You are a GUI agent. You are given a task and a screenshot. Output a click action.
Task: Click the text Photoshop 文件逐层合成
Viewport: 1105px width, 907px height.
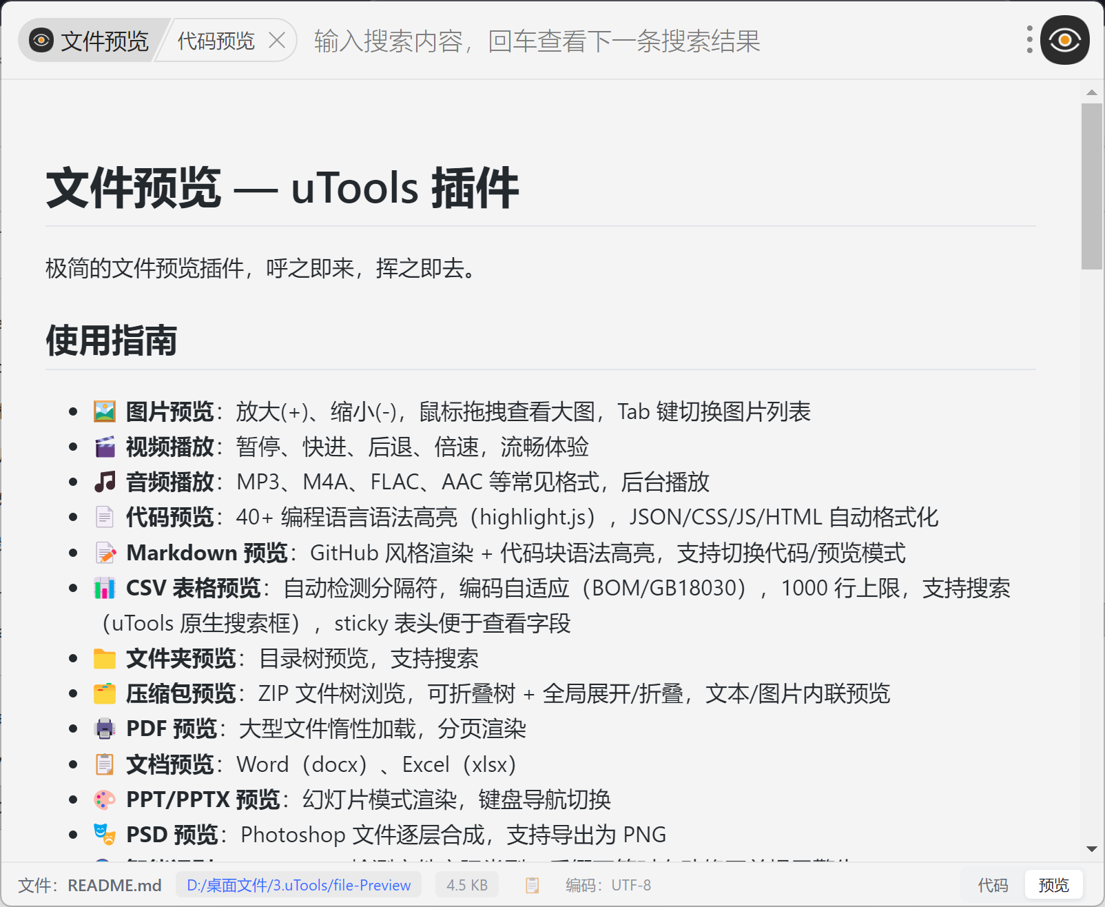(x=362, y=835)
